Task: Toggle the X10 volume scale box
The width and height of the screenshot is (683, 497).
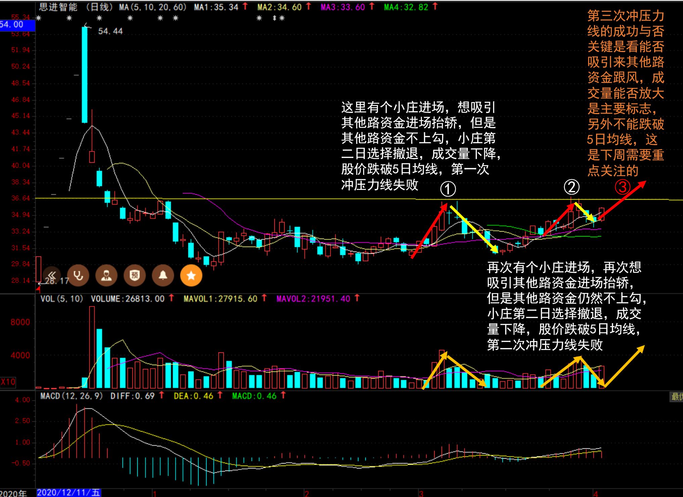Action: [8, 382]
